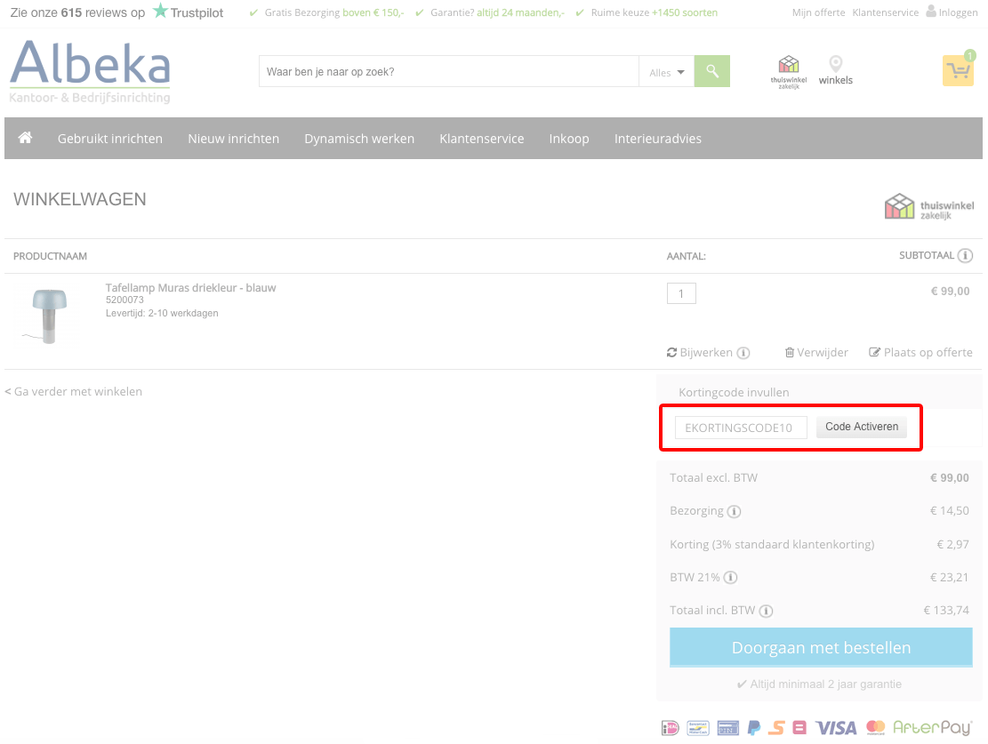This screenshot has height=744, width=988.
Task: Click the green search magnifier button
Action: [712, 71]
